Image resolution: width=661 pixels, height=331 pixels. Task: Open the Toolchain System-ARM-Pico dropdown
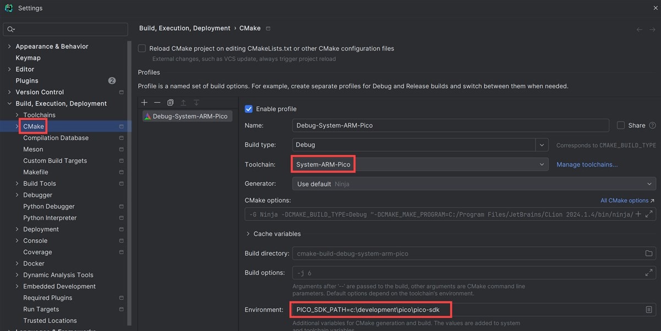point(420,164)
